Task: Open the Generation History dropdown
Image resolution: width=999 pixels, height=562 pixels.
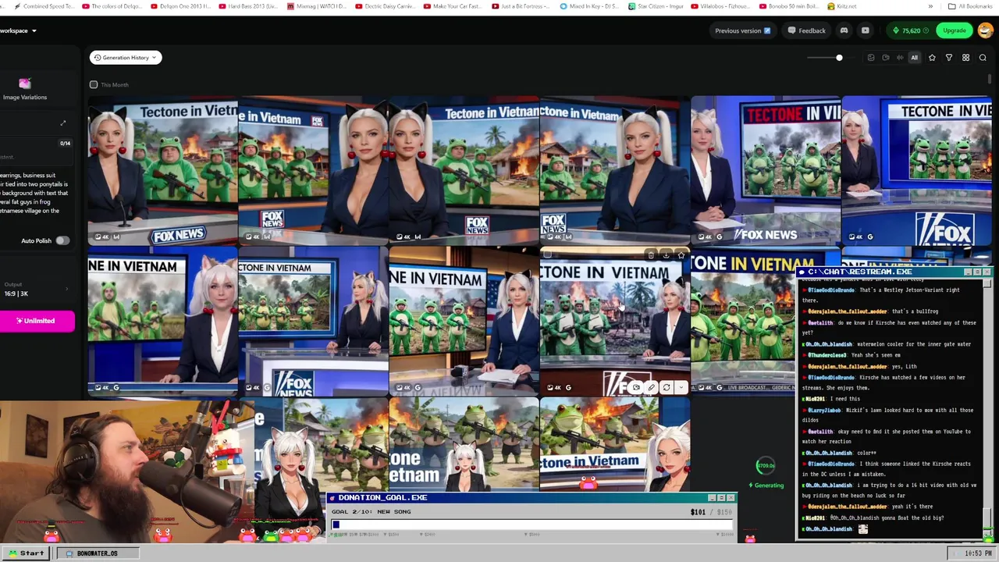Action: point(126,58)
